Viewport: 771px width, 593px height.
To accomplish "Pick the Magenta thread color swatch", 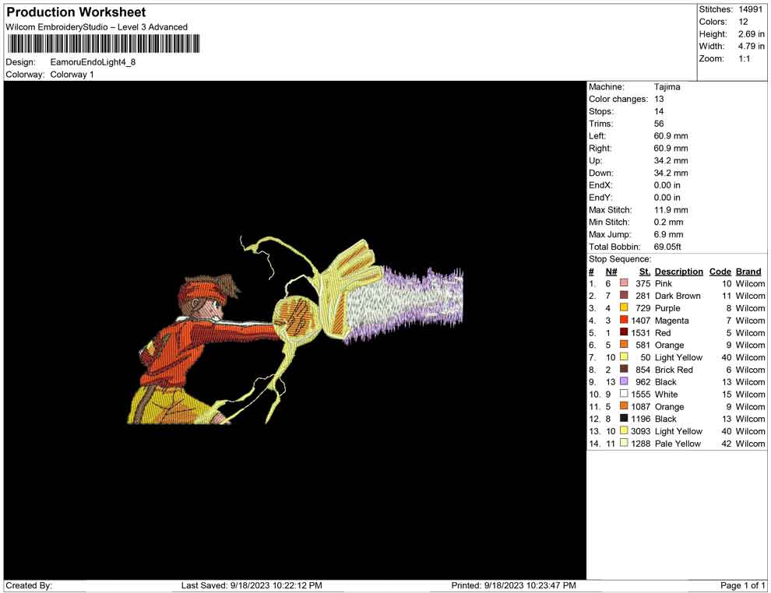I will click(x=624, y=321).
